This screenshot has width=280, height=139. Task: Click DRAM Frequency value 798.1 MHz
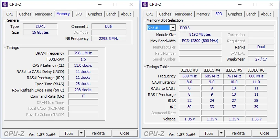tap(83, 53)
